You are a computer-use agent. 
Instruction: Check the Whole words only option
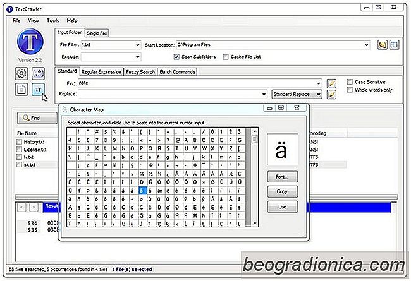point(350,90)
